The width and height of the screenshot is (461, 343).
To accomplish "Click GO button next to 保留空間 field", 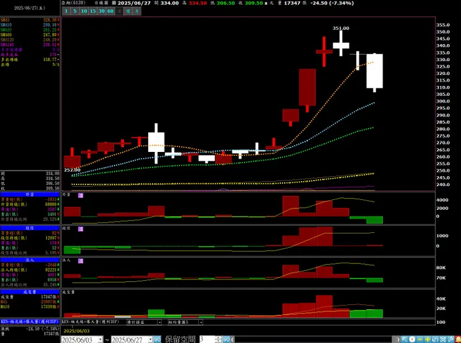I will click(226, 339).
